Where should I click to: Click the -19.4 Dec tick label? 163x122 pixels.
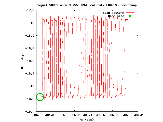pyautogui.click(x=30, y=112)
